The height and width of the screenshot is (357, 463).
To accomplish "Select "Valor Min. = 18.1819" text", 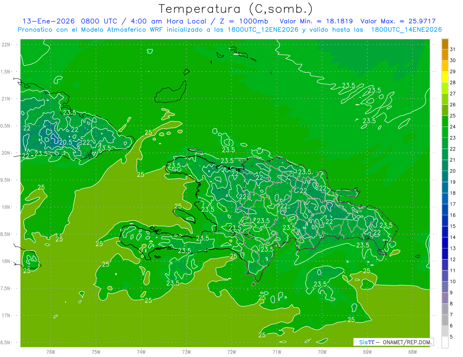I will coord(316,21).
